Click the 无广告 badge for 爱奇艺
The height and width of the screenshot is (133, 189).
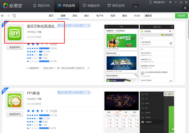pos(85,26)
